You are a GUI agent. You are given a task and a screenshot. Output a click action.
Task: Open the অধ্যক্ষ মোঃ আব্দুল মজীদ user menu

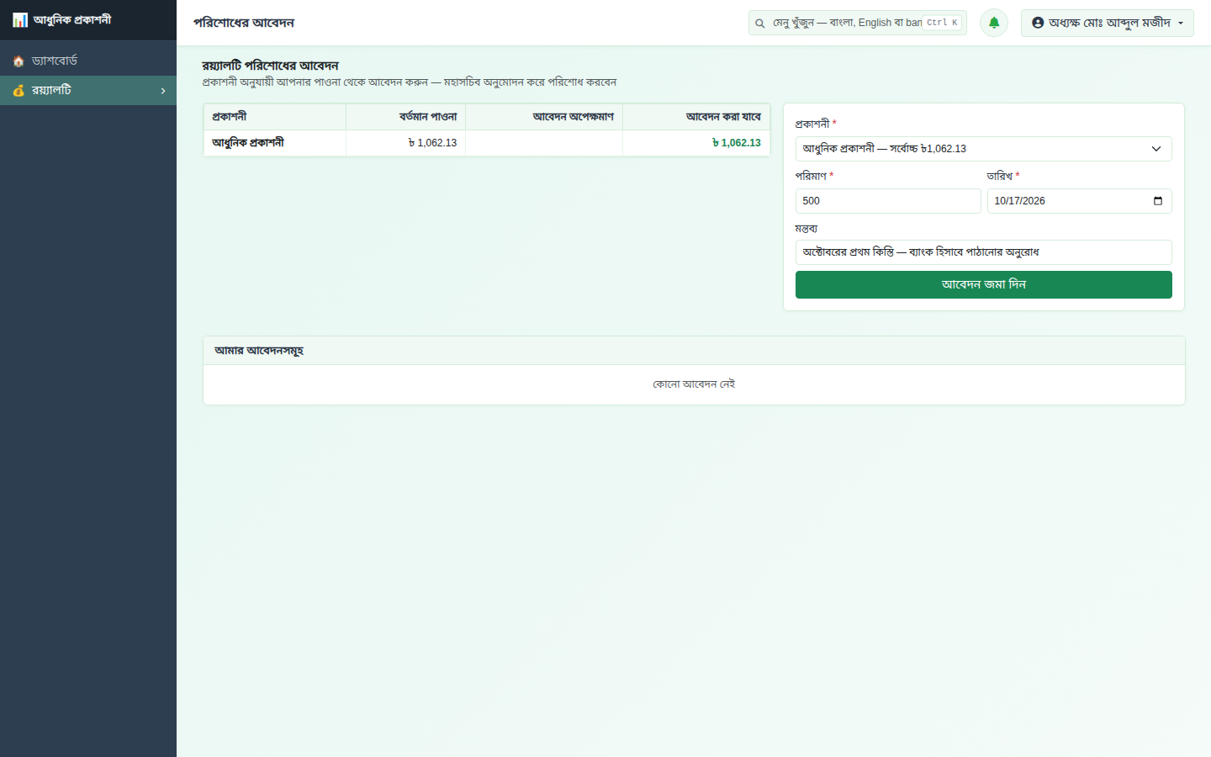click(1108, 23)
